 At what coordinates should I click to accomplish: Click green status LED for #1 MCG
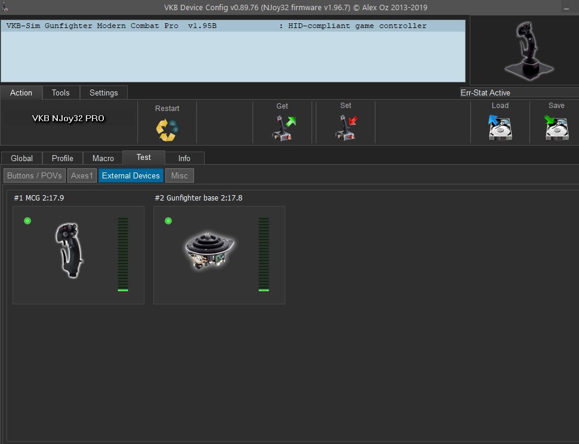tap(27, 221)
